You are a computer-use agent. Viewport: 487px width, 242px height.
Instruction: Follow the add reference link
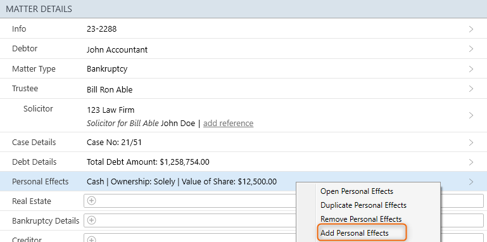(x=228, y=124)
